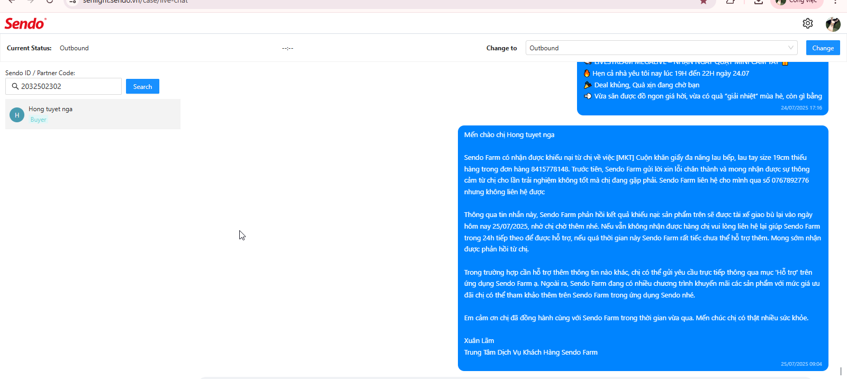847x379 pixels.
Task: Click the 25/07/2025 09:04 timestamp
Action: pos(801,364)
